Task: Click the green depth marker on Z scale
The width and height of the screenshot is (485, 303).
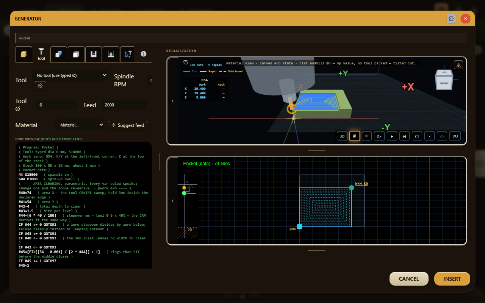Action: [184, 193]
